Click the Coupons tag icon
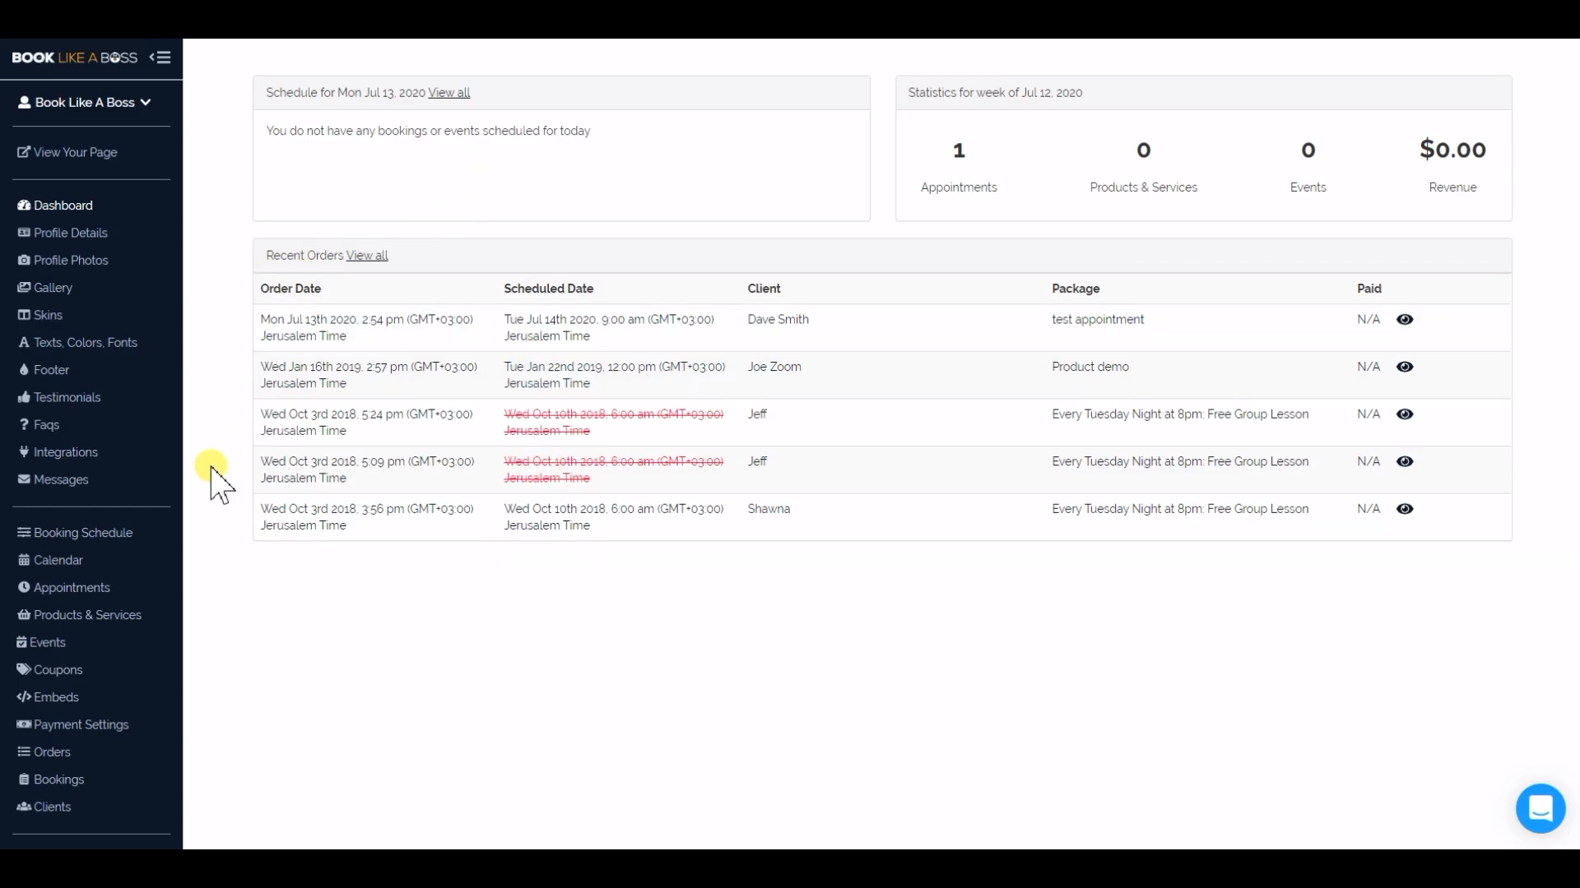Image resolution: width=1580 pixels, height=888 pixels. pyautogui.click(x=24, y=669)
